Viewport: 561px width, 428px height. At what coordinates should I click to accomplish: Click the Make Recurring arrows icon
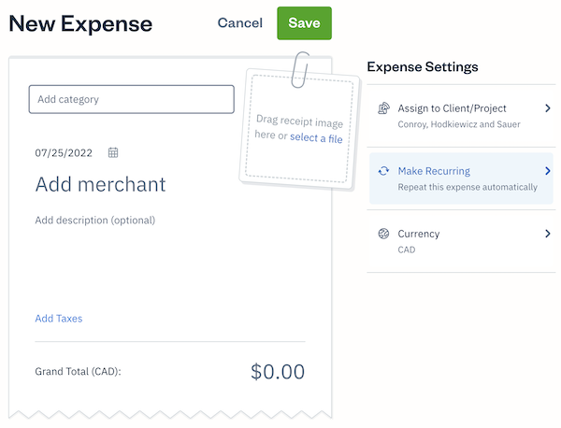[x=383, y=171]
